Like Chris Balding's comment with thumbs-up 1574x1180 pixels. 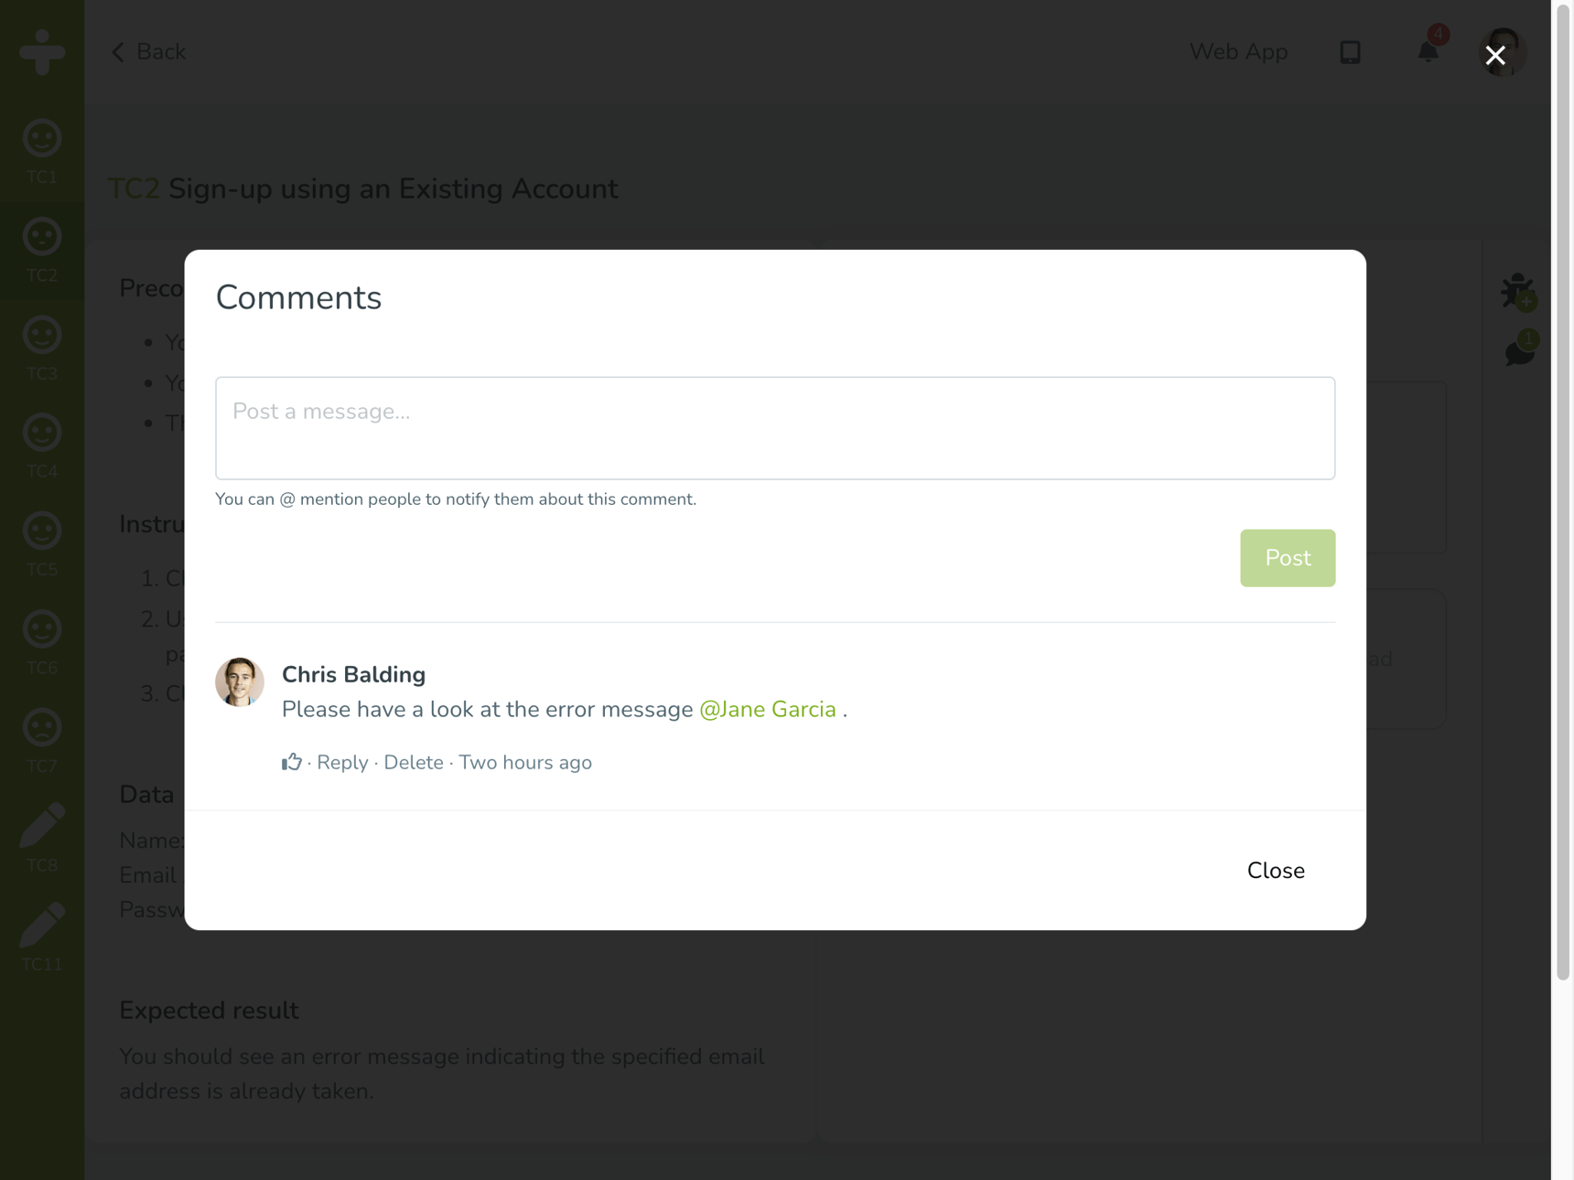(291, 762)
